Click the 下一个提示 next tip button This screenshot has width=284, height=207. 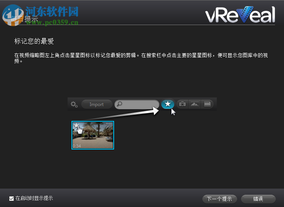click(220, 199)
